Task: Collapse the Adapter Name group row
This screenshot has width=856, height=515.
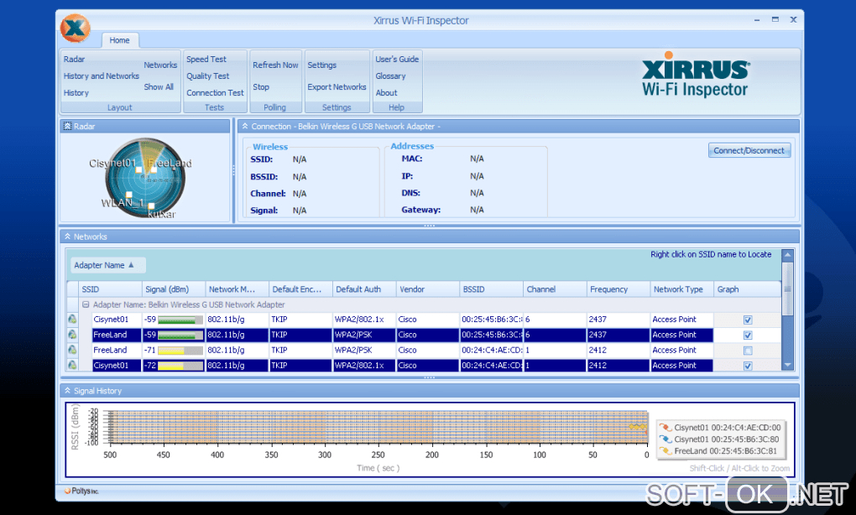Action: 86,304
